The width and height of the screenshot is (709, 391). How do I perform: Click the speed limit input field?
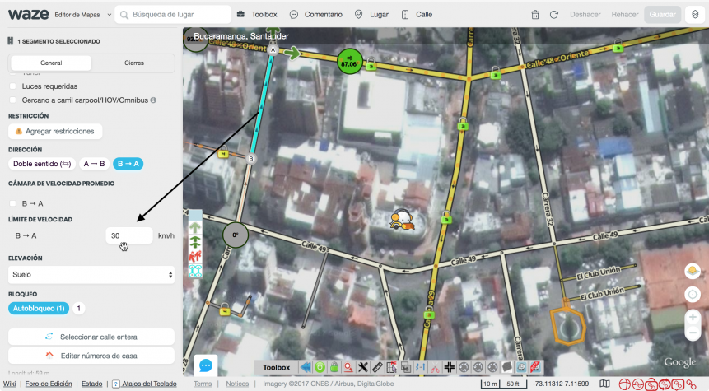(x=128, y=236)
